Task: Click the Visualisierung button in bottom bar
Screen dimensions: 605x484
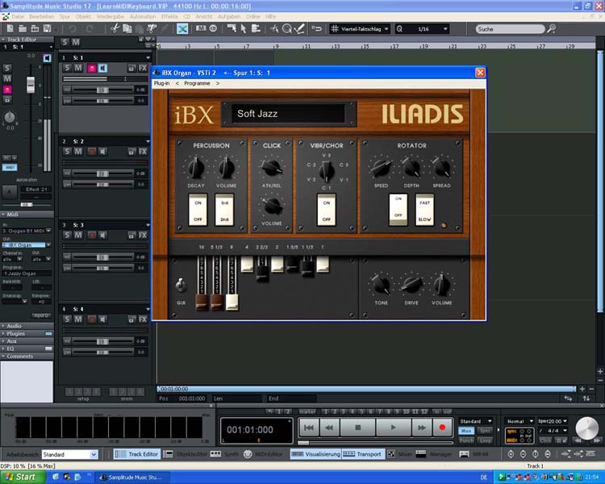Action: pos(315,454)
